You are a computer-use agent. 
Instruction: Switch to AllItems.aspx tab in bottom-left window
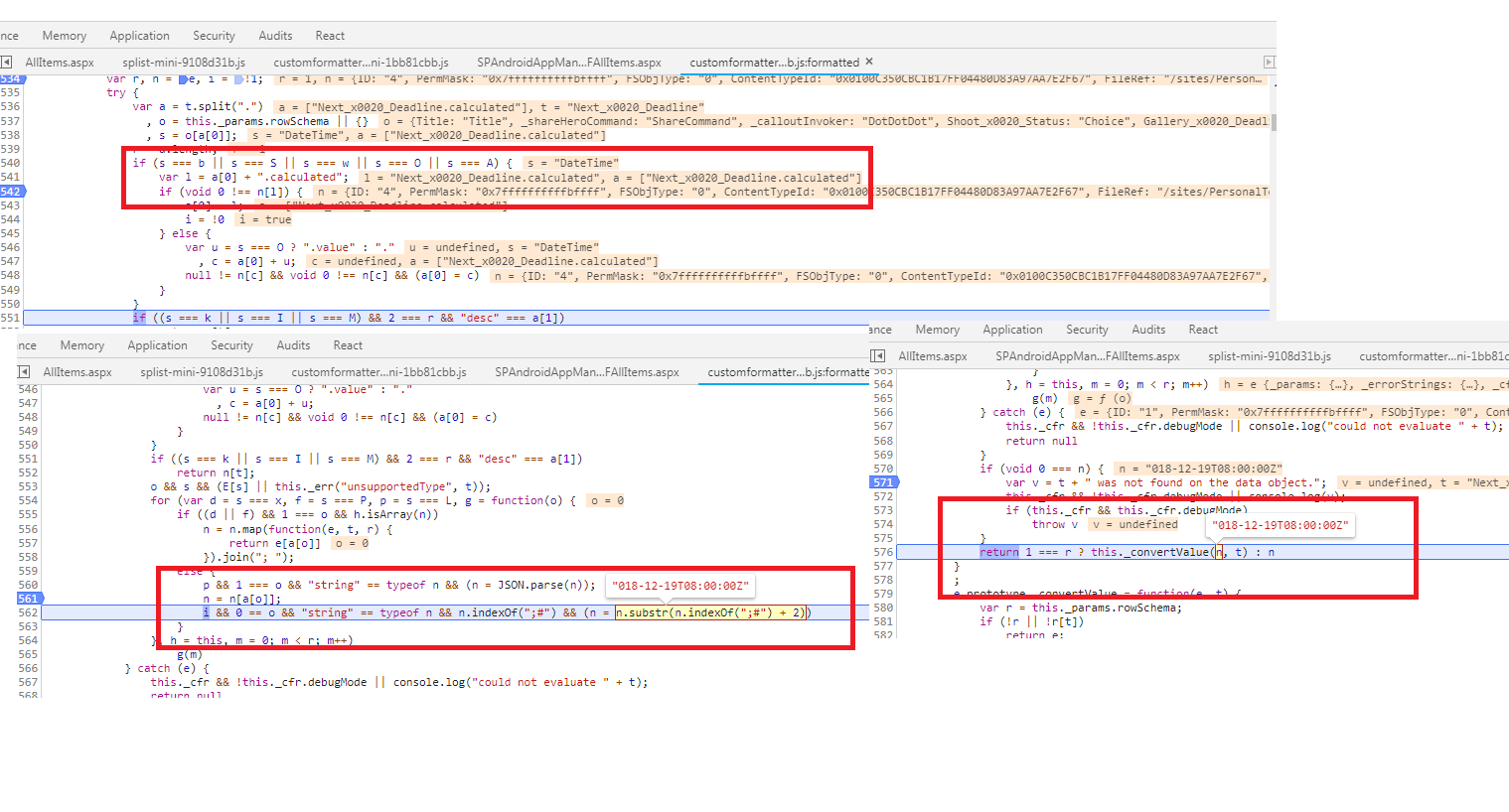pos(77,372)
